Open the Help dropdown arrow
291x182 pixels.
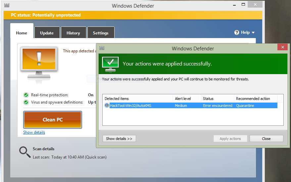click(x=253, y=33)
